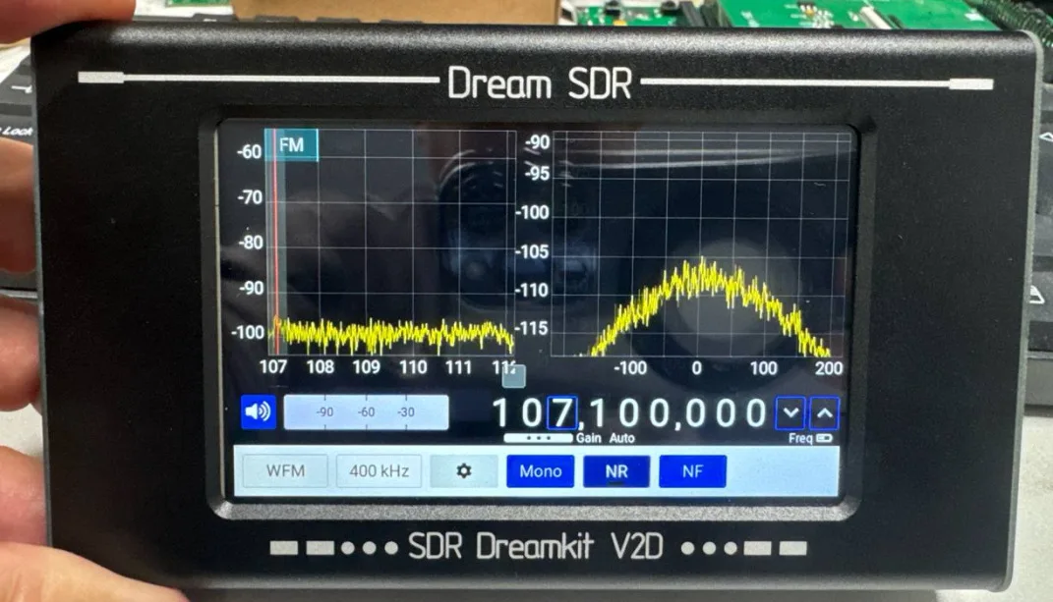This screenshot has height=602, width=1053.
Task: Tune to 108 on the spectrum axis
Action: point(321,367)
